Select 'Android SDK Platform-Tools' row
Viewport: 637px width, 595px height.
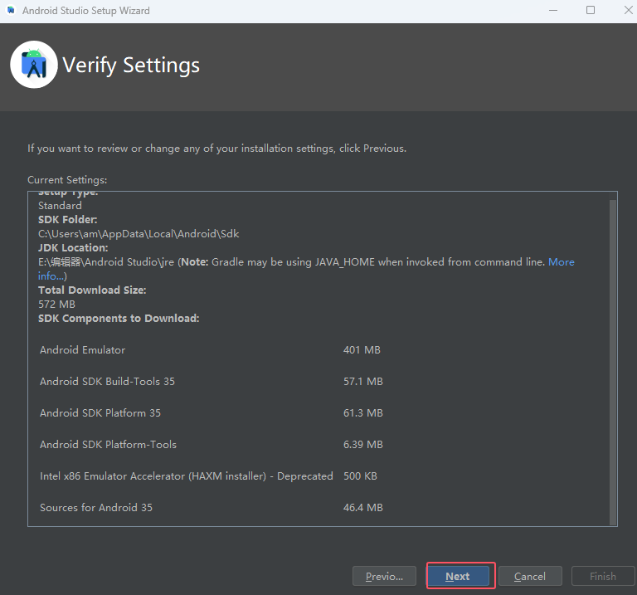point(212,445)
